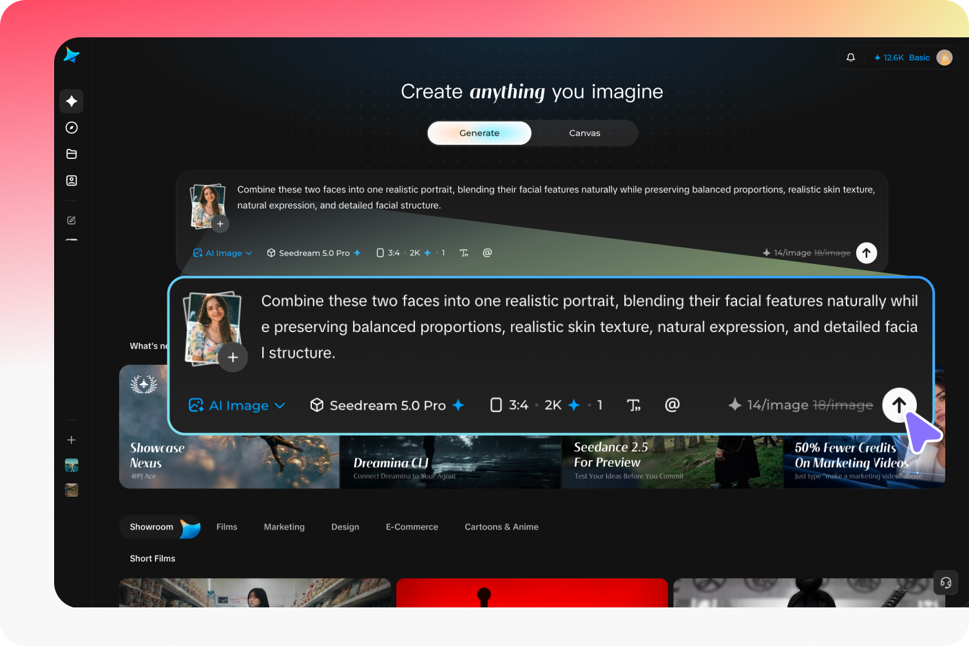Open the 3:4 aspect ratio setting in unmagnified prompt box

(x=388, y=253)
